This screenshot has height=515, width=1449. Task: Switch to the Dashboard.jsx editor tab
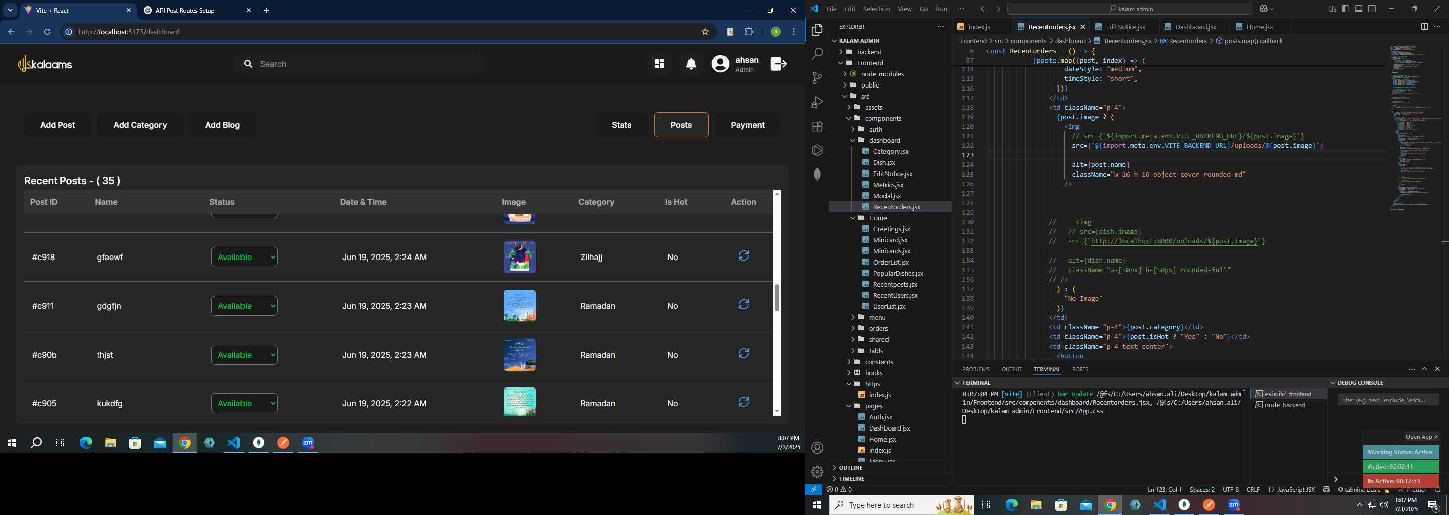[x=1195, y=27]
